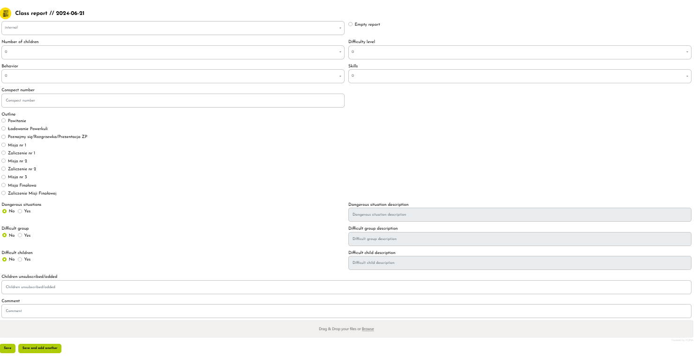The height and width of the screenshot is (363, 699).
Task: Focus the Comment text field
Action: [x=346, y=311]
